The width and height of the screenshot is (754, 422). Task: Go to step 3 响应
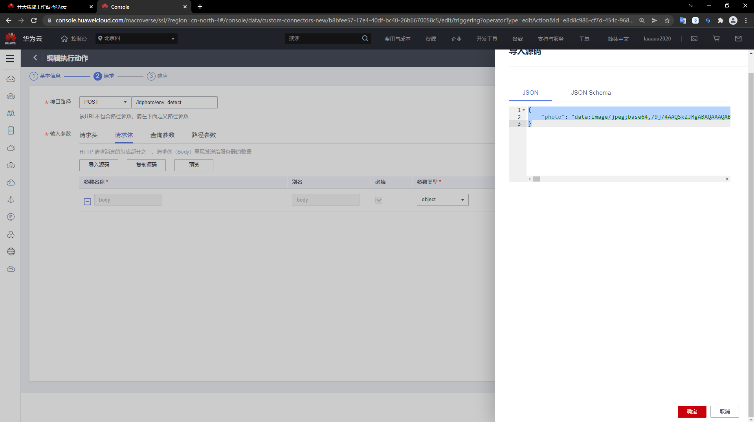(x=157, y=76)
